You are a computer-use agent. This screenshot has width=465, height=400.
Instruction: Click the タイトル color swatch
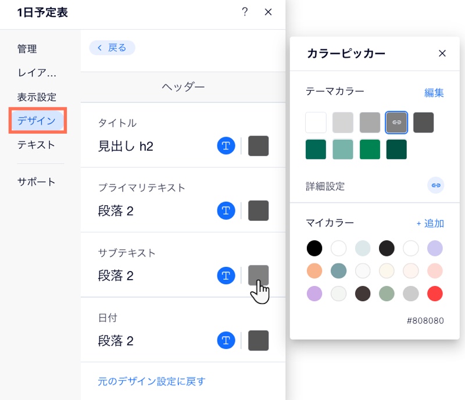coord(258,146)
